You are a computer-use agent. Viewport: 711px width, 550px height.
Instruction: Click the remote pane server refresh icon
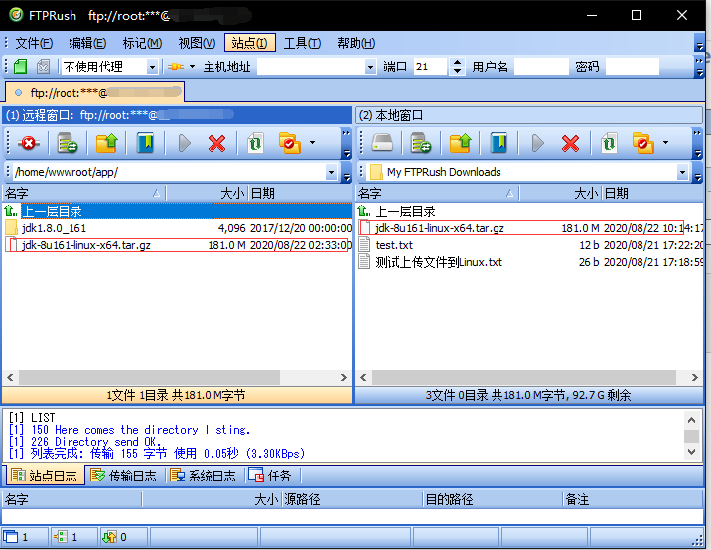pos(68,143)
